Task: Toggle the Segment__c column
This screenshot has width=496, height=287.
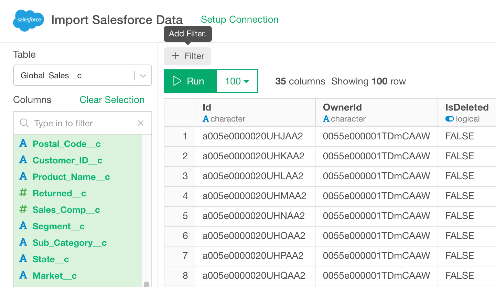Action: [77, 226]
